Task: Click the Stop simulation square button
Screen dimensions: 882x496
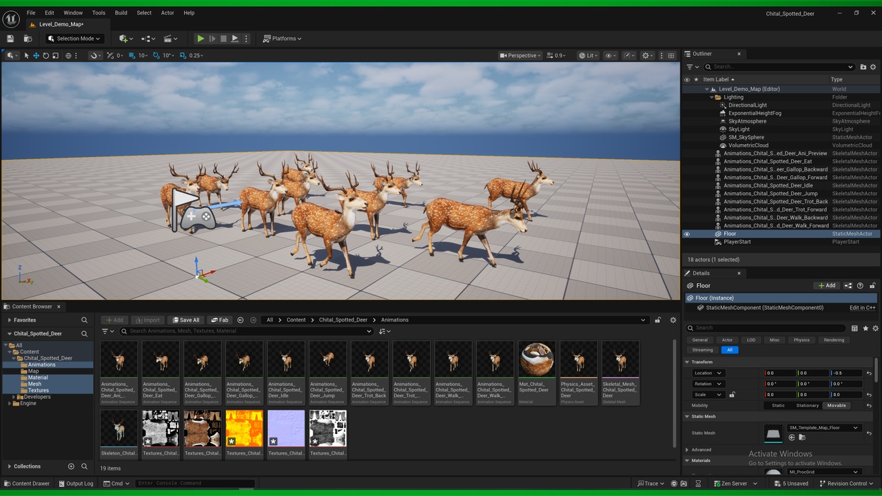Action: pyautogui.click(x=223, y=39)
